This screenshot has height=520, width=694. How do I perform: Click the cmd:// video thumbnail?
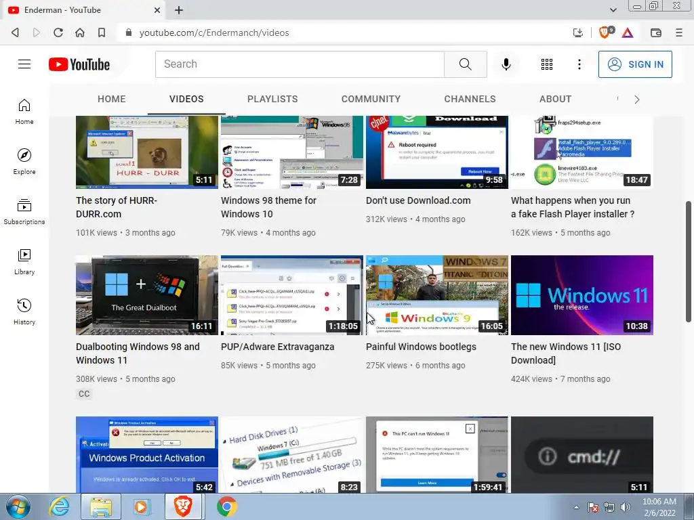[582, 454]
